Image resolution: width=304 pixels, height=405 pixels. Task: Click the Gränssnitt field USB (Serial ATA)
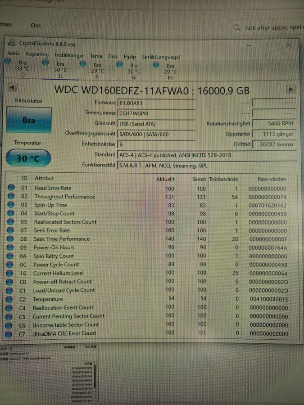(156, 124)
